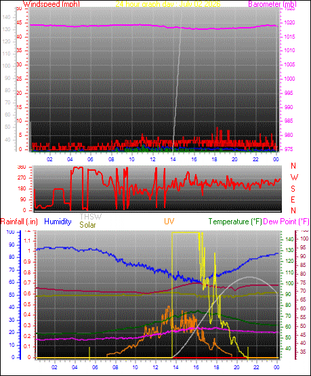
Task: Click the 24 hour graph day title
Action: (x=168, y=4)
